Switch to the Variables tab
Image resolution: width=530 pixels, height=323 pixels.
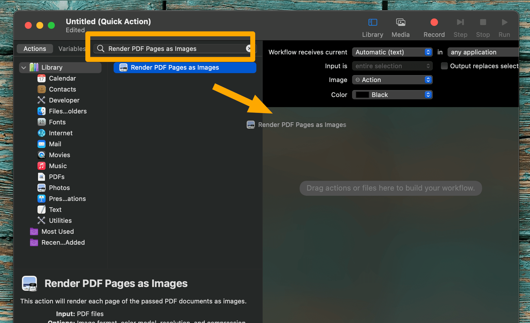coord(72,49)
